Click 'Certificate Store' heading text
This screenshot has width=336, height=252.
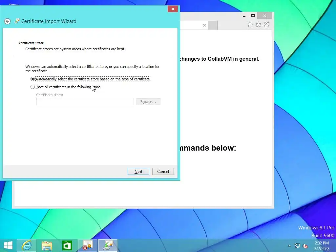31,43
